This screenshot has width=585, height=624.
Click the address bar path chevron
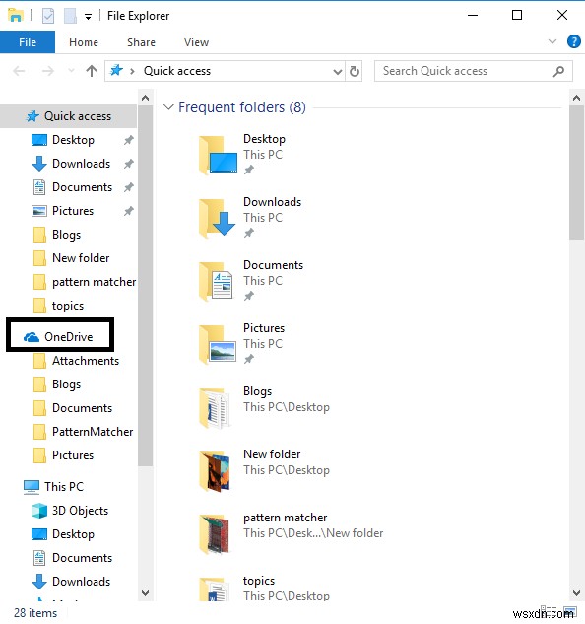[x=132, y=71]
